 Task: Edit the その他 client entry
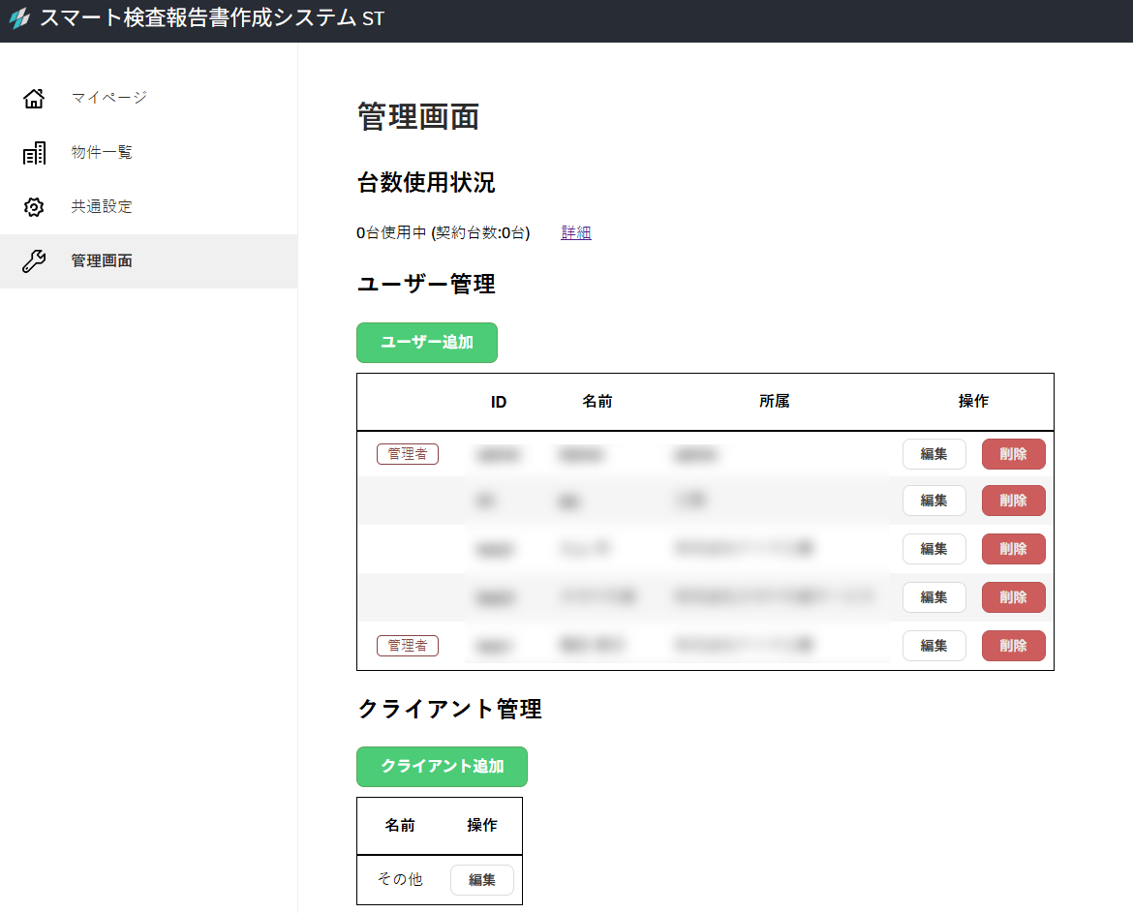(481, 880)
